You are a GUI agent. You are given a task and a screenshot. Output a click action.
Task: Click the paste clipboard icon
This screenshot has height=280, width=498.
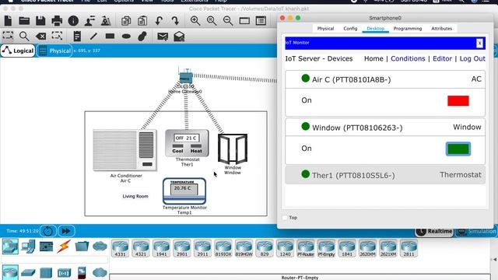142,21
